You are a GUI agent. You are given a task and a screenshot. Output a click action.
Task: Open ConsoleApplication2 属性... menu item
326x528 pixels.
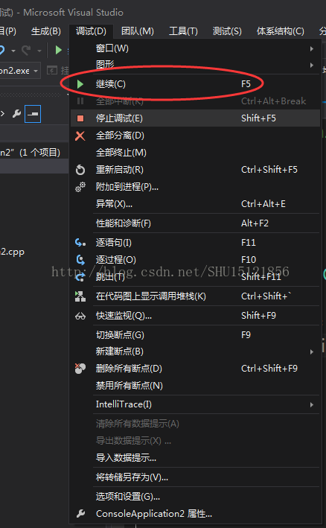coord(194,514)
